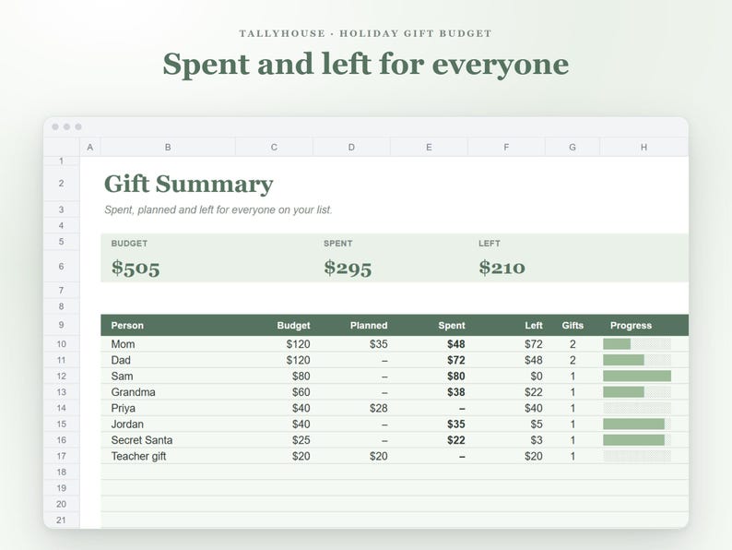This screenshot has height=550, width=732.
Task: Select column G header
Action: [x=573, y=148]
